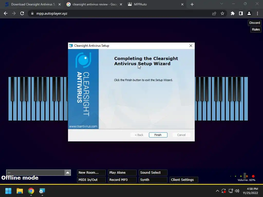Open the Rules button

coord(256,29)
